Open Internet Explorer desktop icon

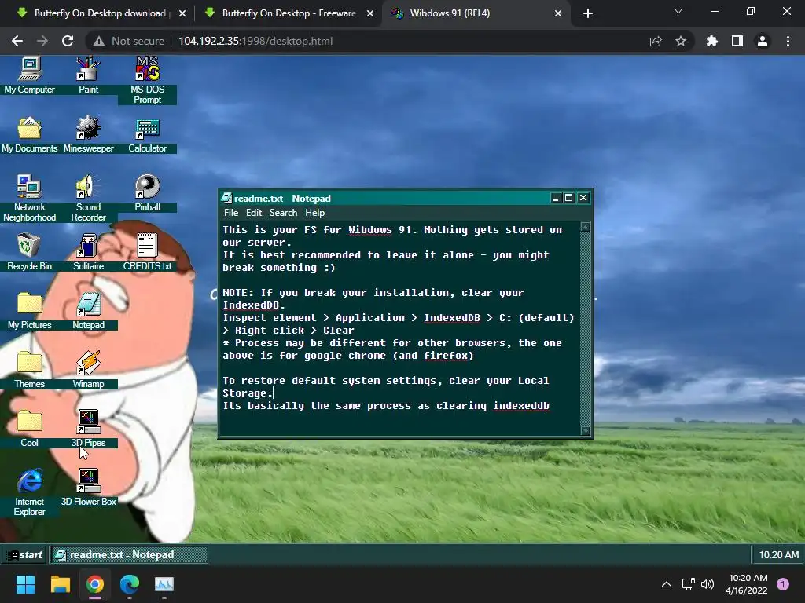(x=29, y=492)
